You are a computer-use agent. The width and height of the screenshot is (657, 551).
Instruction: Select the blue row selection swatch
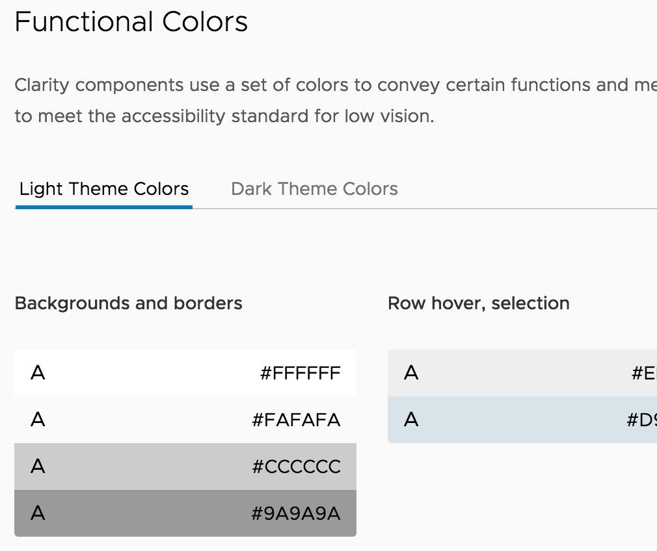click(x=520, y=420)
